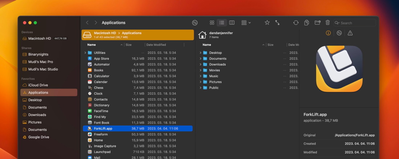This screenshot has height=159, width=399.
Task: Click the Favorites star icon
Action: point(267,23)
